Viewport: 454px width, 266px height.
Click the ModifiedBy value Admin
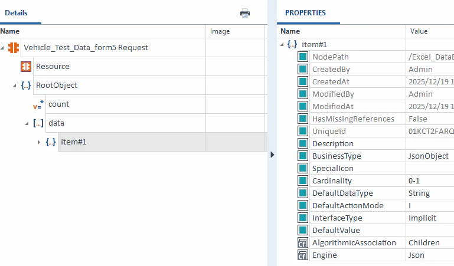pyautogui.click(x=420, y=94)
